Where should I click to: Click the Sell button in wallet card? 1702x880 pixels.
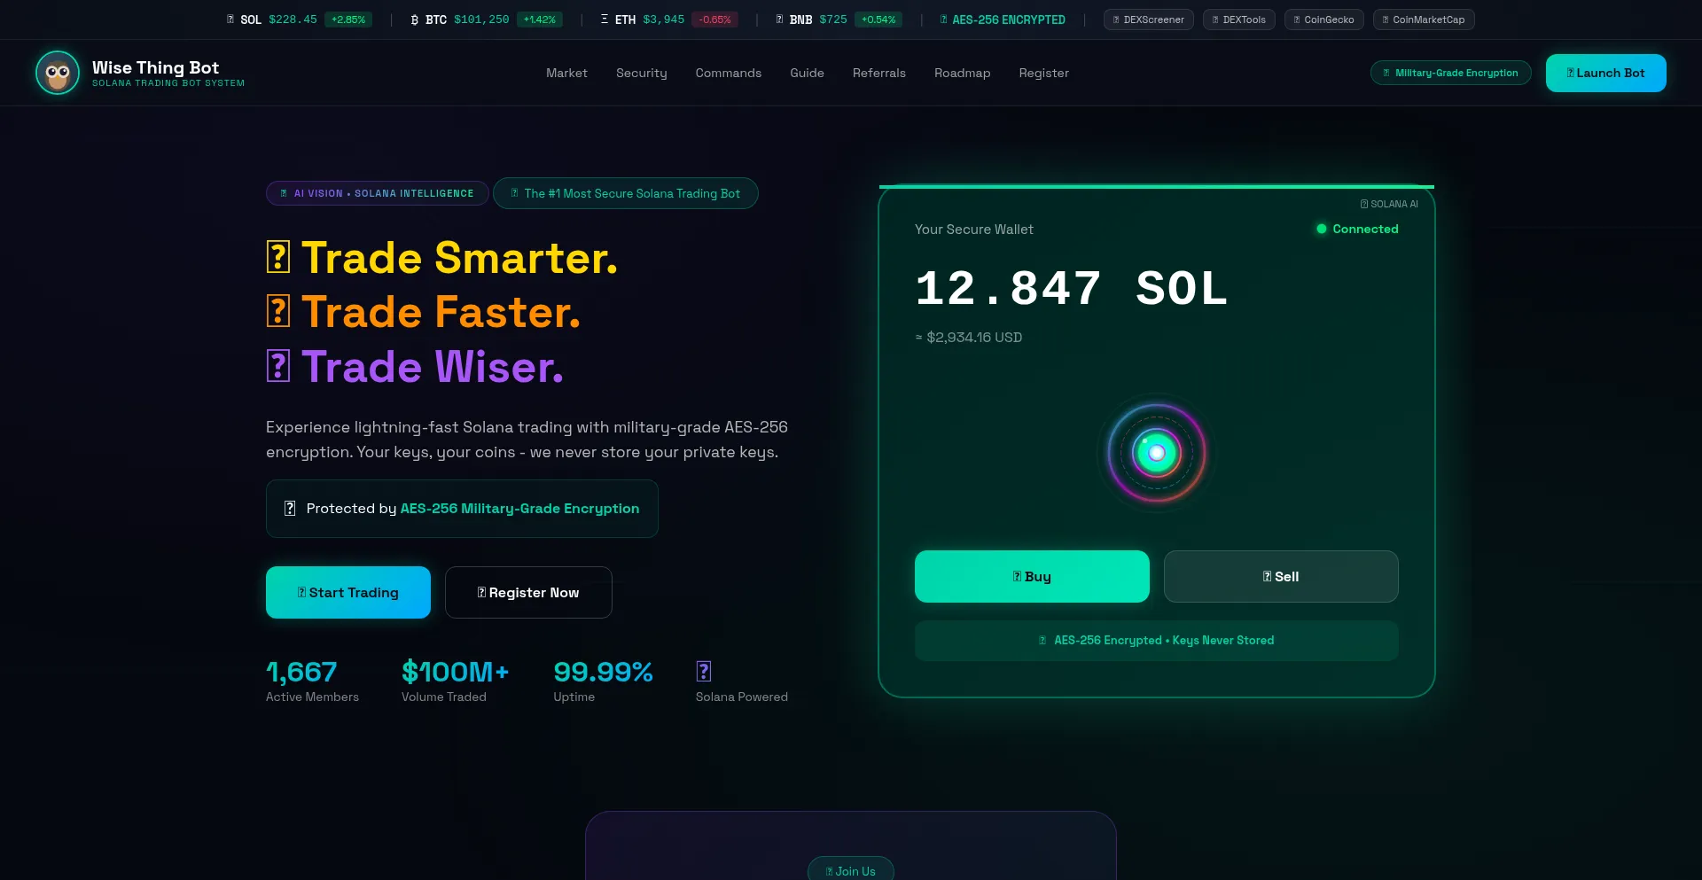[1281, 576]
